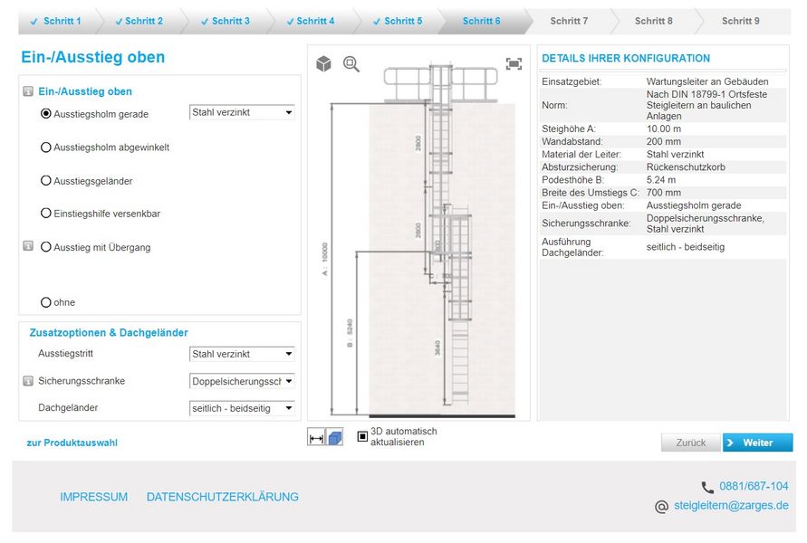Select the magnifier zoom tool above the drawing

tap(351, 64)
